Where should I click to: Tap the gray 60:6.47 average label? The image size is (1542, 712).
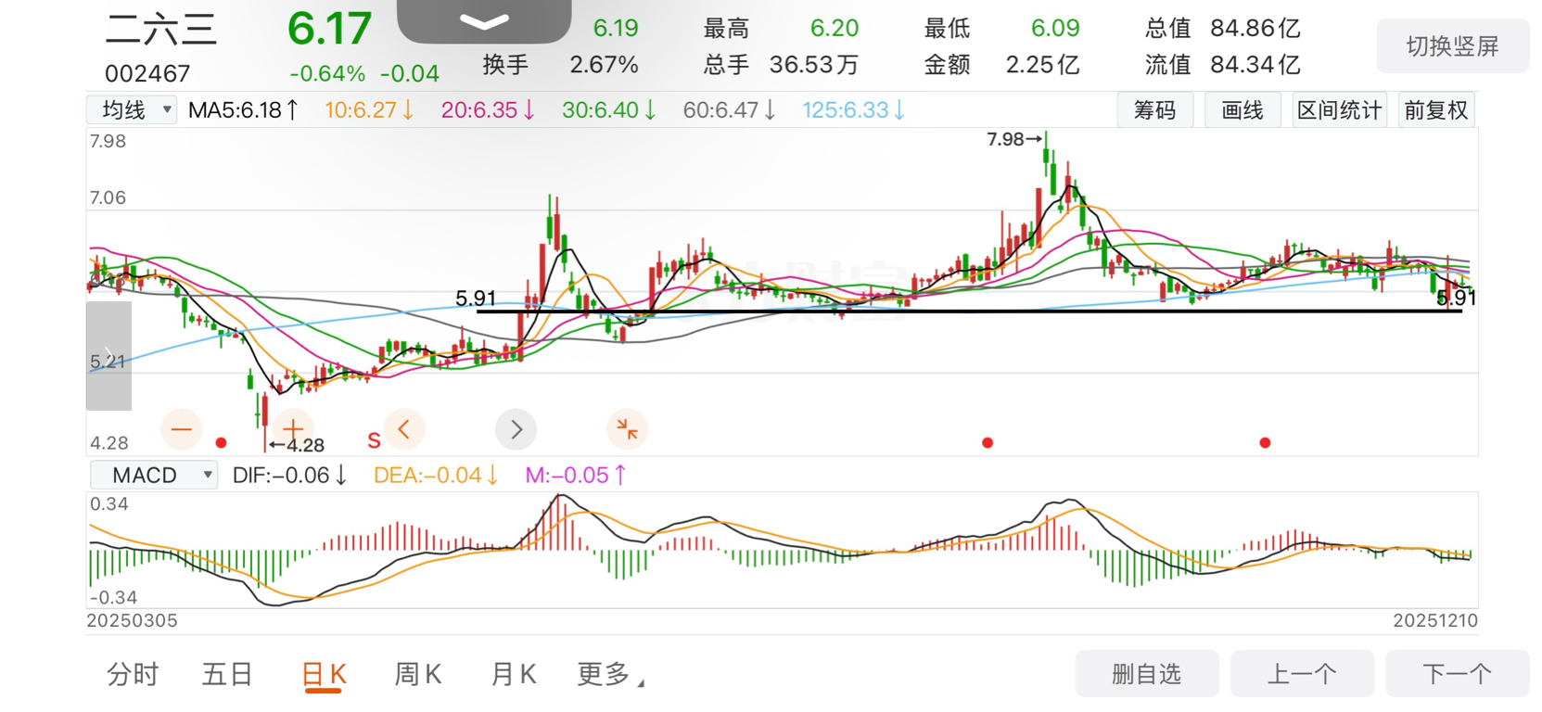point(730,110)
